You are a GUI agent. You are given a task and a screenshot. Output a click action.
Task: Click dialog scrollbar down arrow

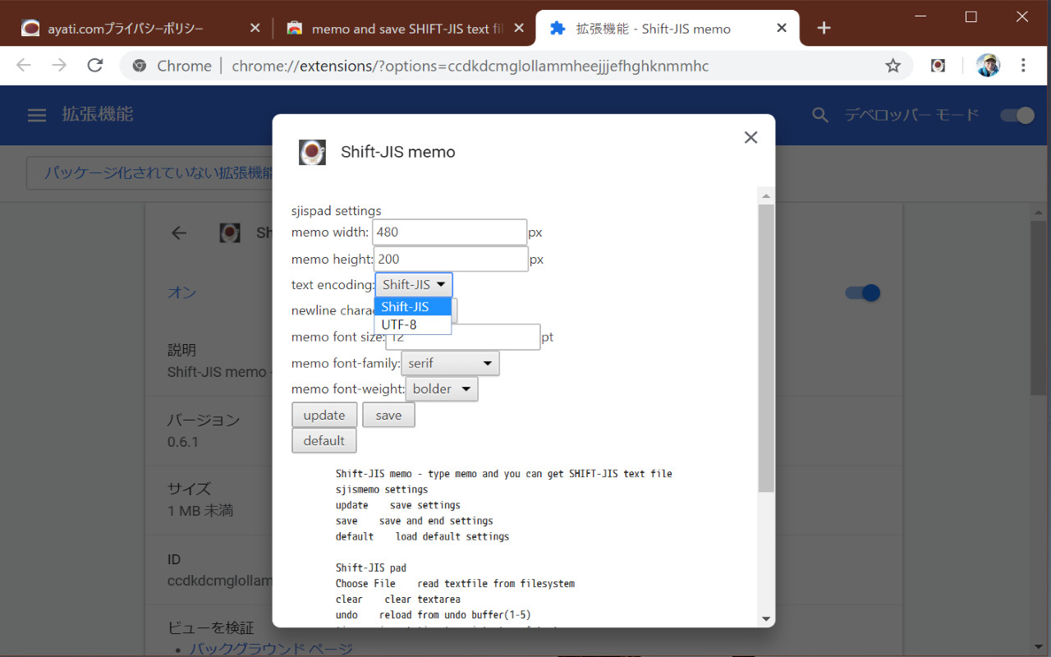click(x=766, y=618)
